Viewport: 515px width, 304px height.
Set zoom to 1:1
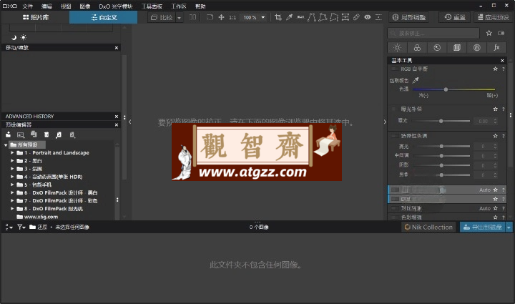tap(232, 17)
